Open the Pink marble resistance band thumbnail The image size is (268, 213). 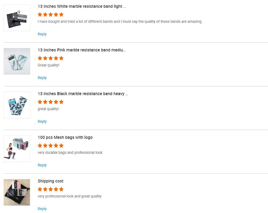coord(17,61)
